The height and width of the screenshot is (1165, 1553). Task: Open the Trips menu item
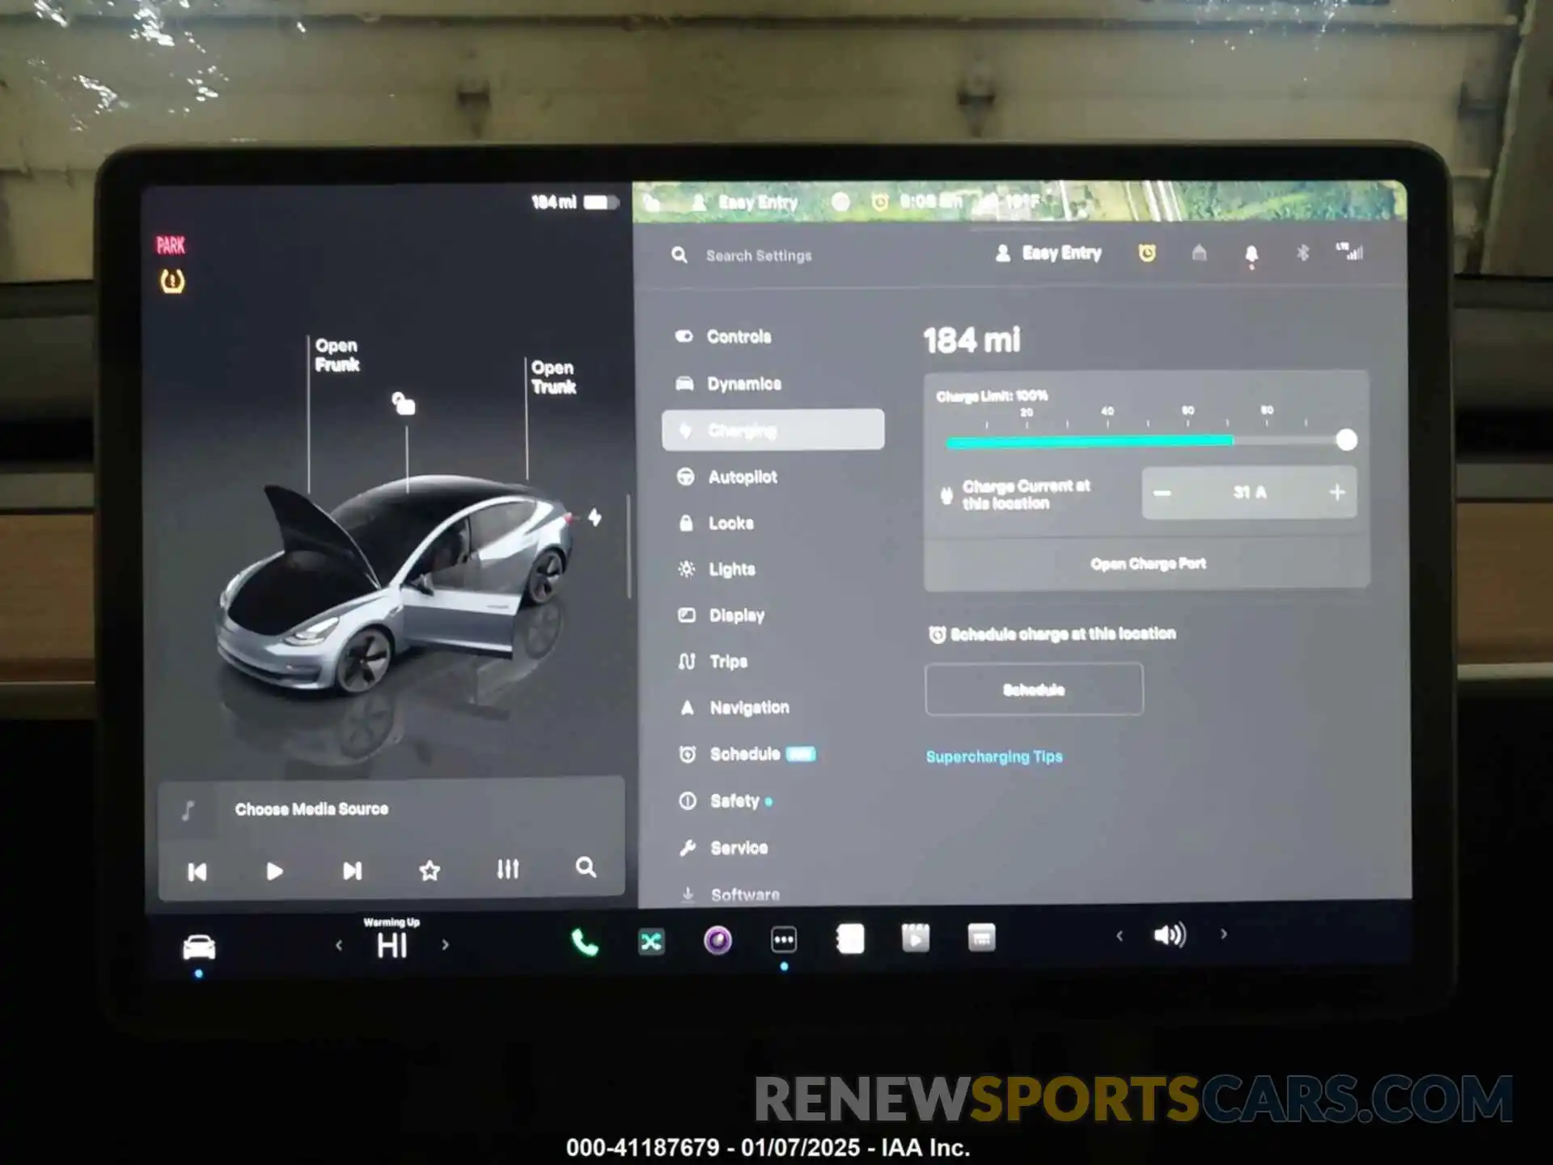pos(713,662)
